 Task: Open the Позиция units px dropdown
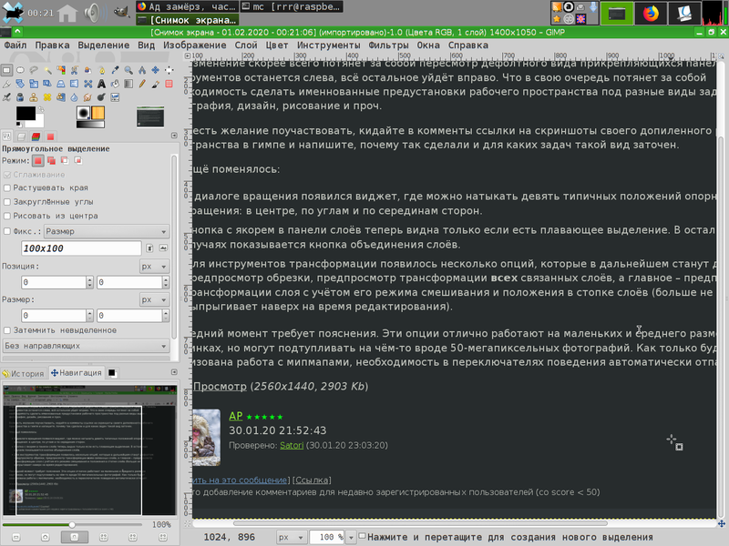click(x=154, y=267)
